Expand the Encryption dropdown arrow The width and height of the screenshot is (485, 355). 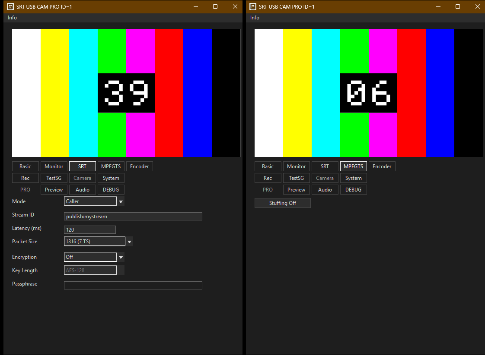pos(121,257)
